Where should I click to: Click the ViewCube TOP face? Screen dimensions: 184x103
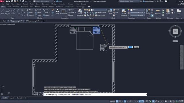click(x=175, y=31)
